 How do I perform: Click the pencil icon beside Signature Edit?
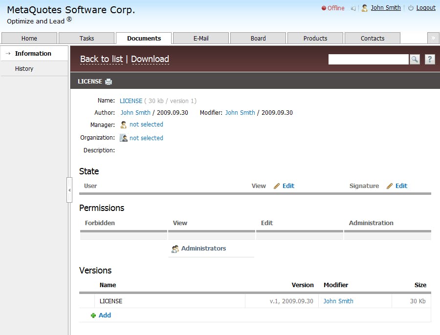click(x=390, y=186)
